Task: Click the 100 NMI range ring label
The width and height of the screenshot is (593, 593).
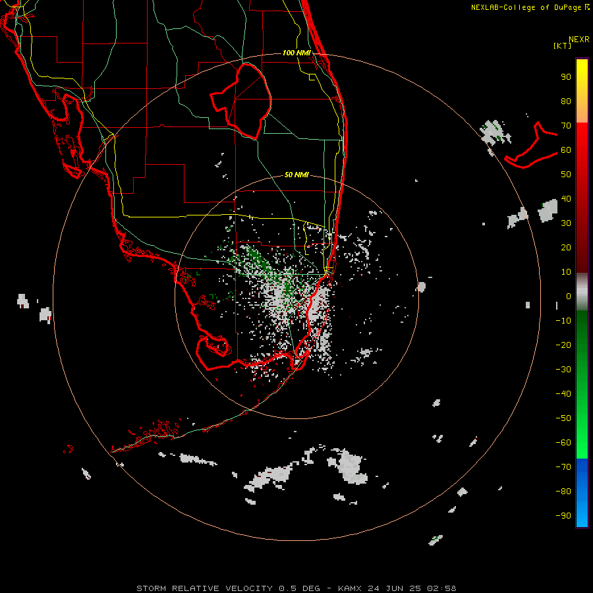Action: point(296,53)
